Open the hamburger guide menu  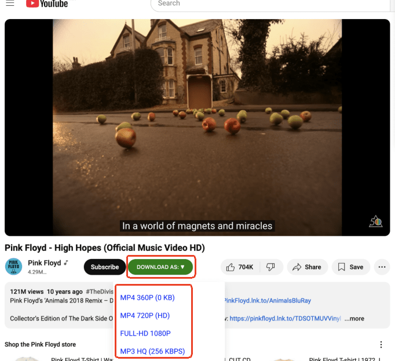[x=10, y=3]
